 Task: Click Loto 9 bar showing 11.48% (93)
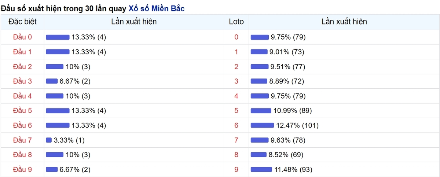pyautogui.click(x=261, y=169)
